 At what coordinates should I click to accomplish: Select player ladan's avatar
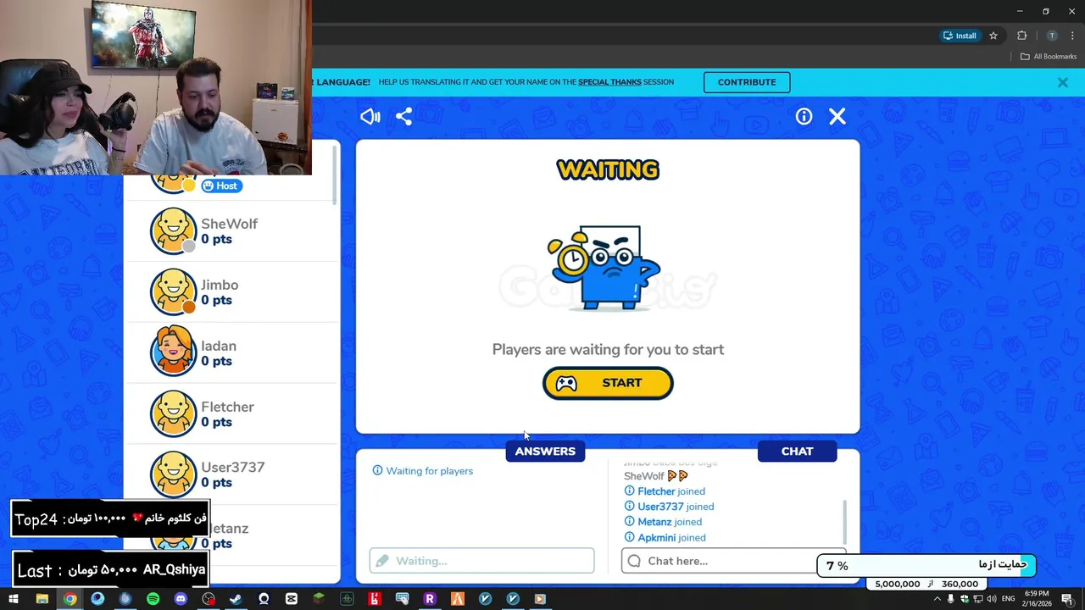pyautogui.click(x=174, y=351)
